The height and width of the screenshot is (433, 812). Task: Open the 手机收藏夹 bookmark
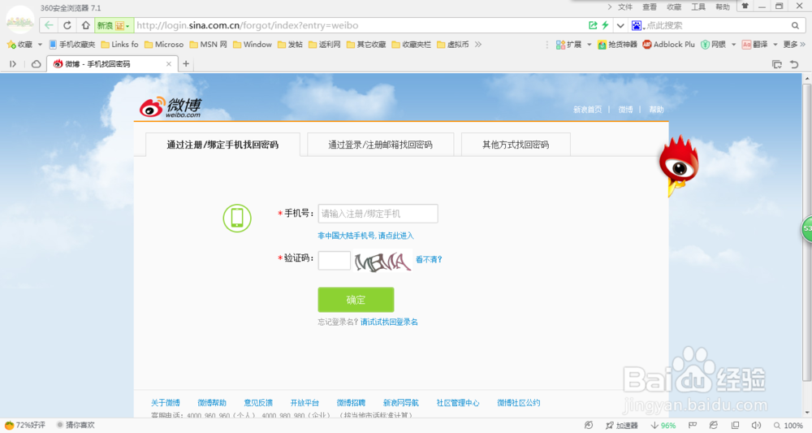click(x=72, y=45)
